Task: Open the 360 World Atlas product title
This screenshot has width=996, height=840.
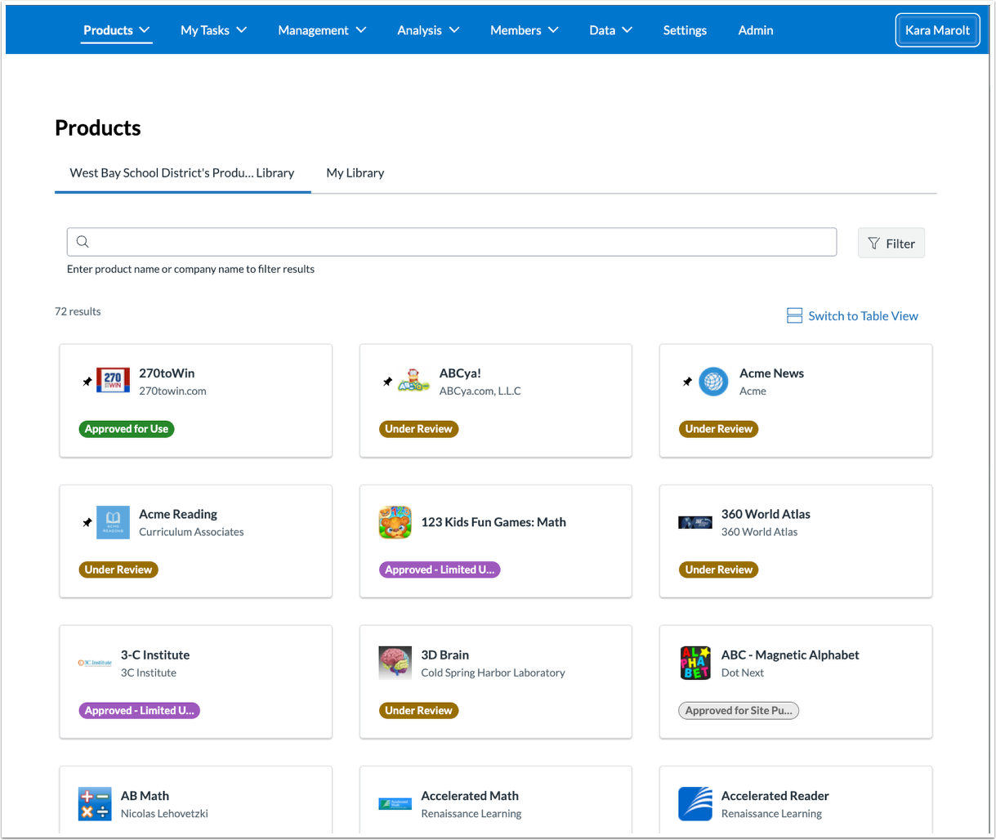Action: click(x=766, y=514)
